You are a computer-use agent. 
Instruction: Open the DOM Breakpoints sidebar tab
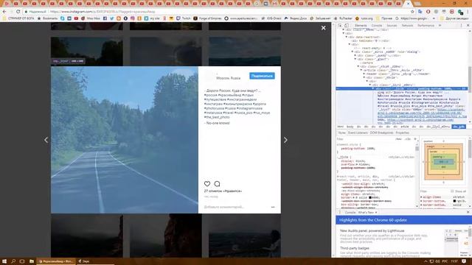381,132
